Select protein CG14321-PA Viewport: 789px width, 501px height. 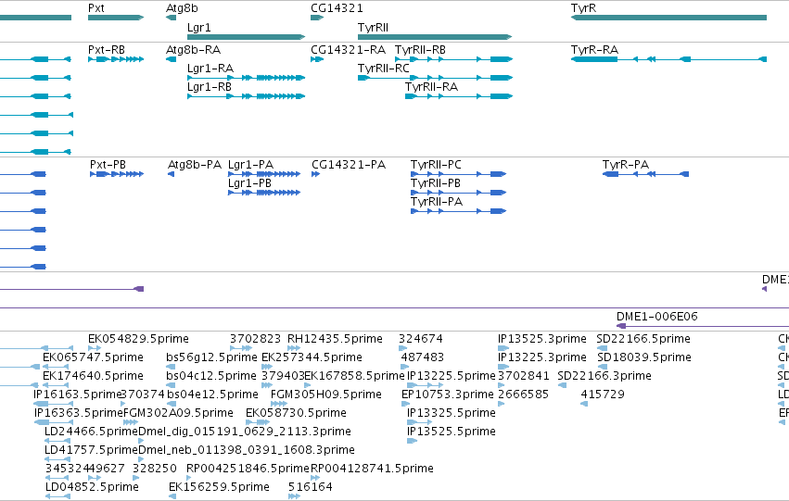pyautogui.click(x=349, y=165)
